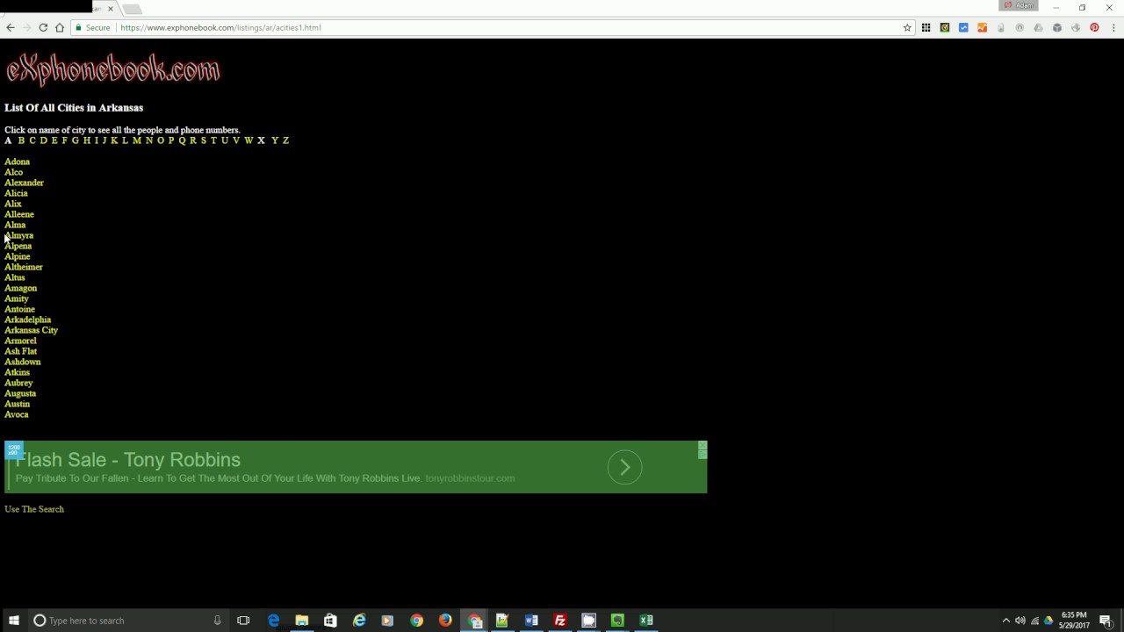Open the Pinterest extension icon
This screenshot has width=1124, height=632.
1094,27
